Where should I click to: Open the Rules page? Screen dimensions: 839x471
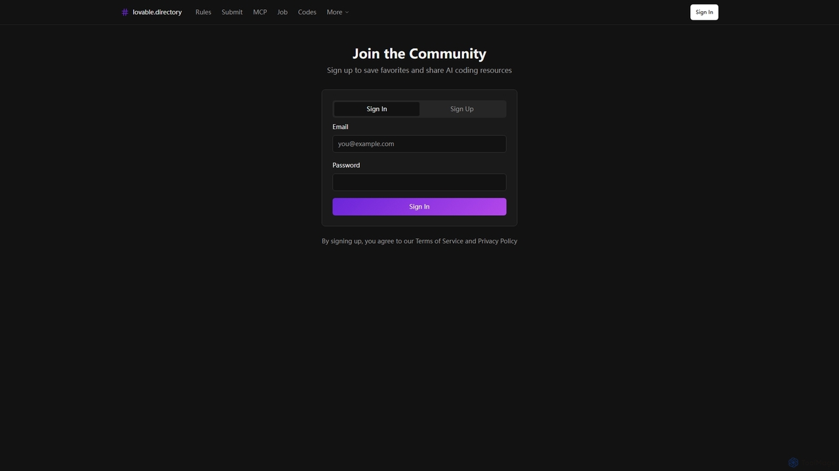[x=203, y=12]
